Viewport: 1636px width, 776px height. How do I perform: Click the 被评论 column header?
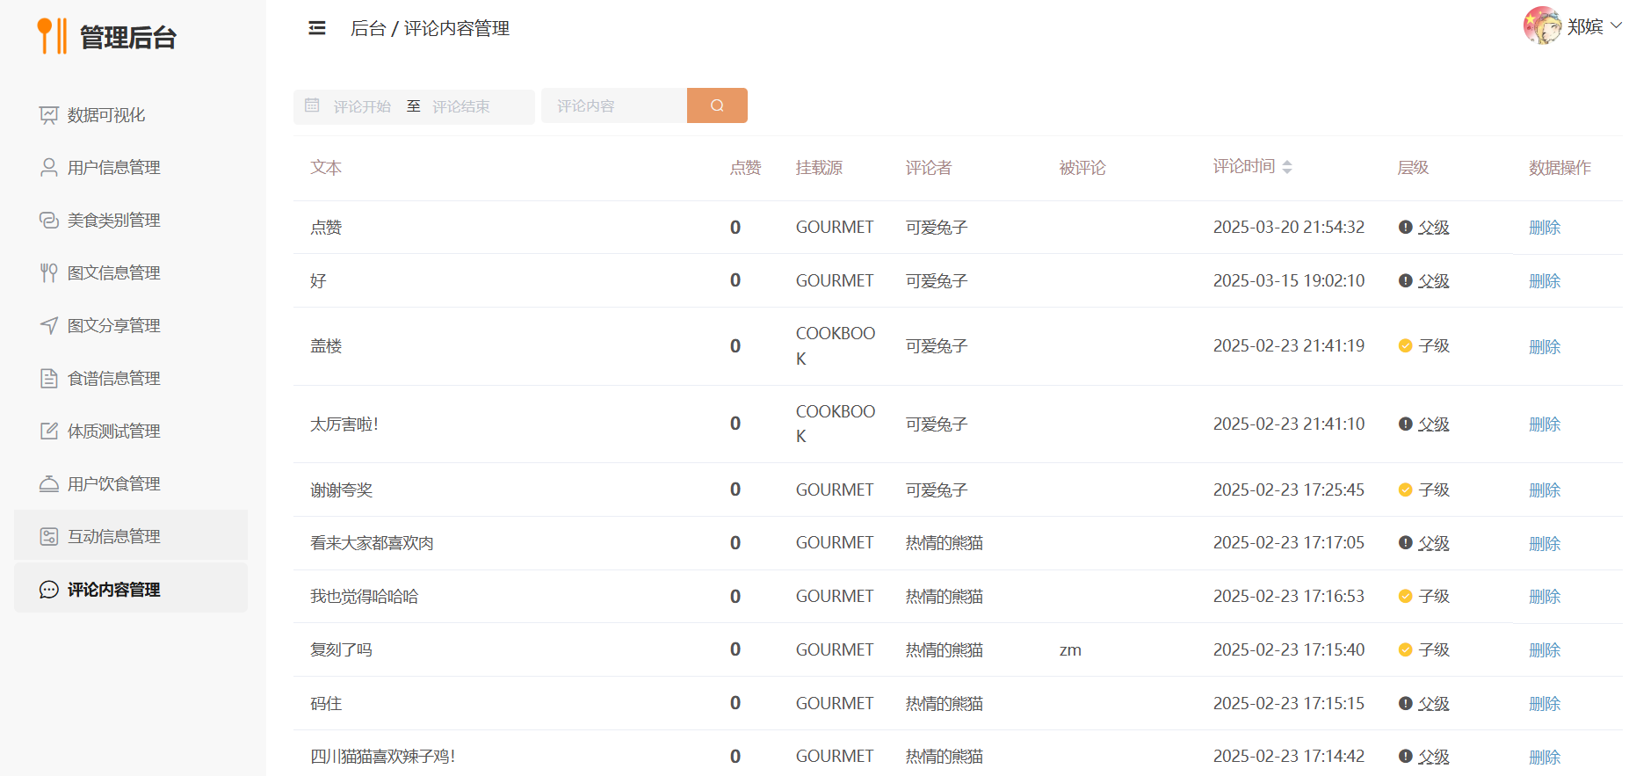point(1082,168)
